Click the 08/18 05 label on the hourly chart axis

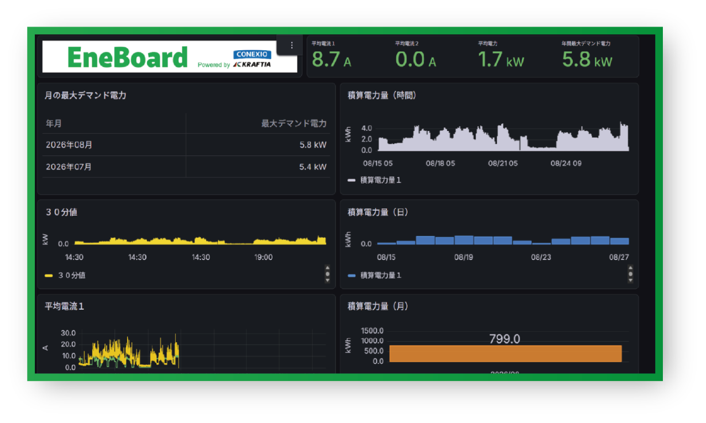coord(441,163)
